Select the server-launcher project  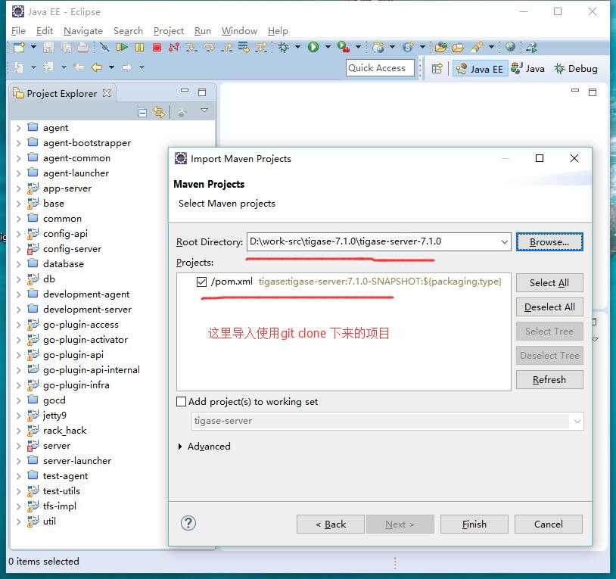point(77,461)
